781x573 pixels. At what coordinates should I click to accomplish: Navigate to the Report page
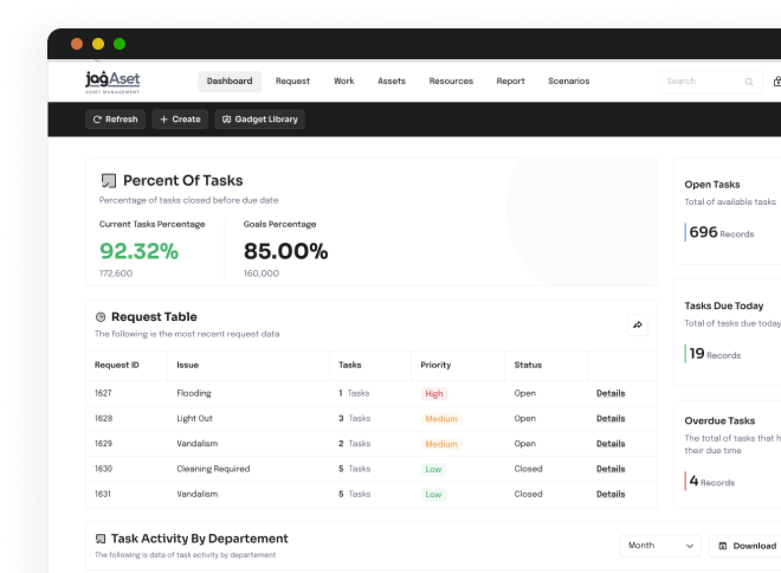click(511, 81)
